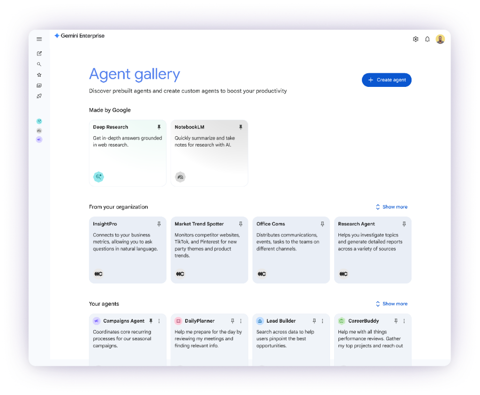Open the pinned Deep Research sidebar shortcut
The height and width of the screenshot is (395, 480).
tap(39, 121)
